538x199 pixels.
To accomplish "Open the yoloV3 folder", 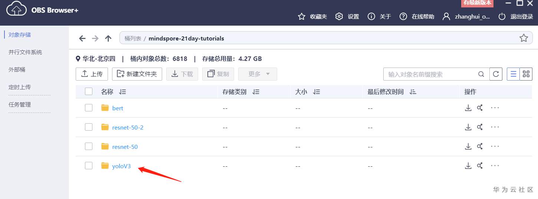I will [121, 166].
